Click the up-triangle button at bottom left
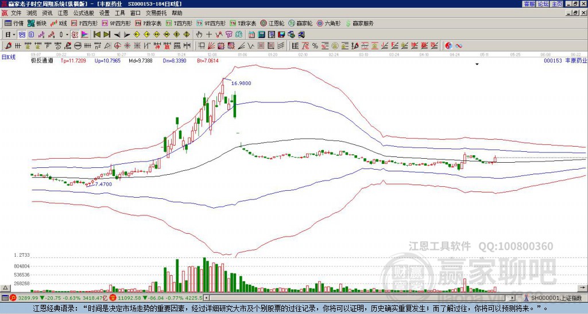This screenshot has height=314, width=588. click(5, 288)
